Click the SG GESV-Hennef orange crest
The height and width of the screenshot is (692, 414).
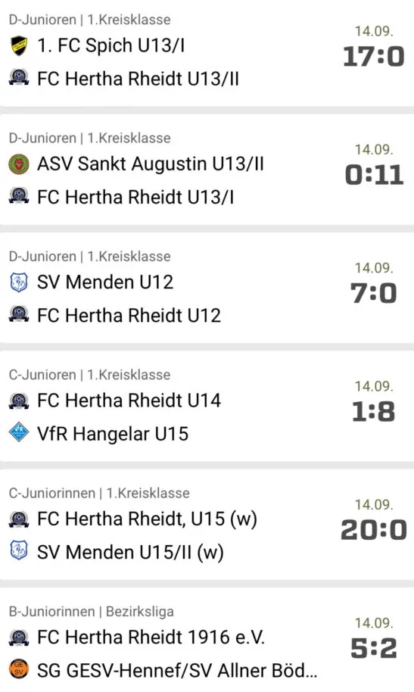19,670
